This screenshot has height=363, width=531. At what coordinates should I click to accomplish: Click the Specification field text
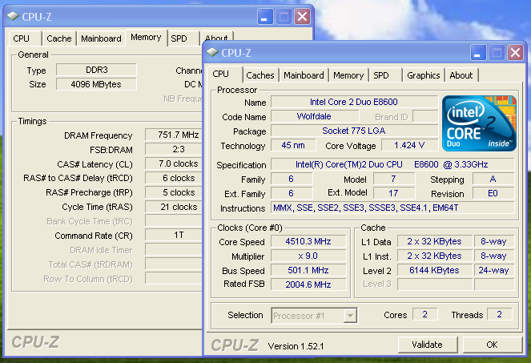click(392, 165)
